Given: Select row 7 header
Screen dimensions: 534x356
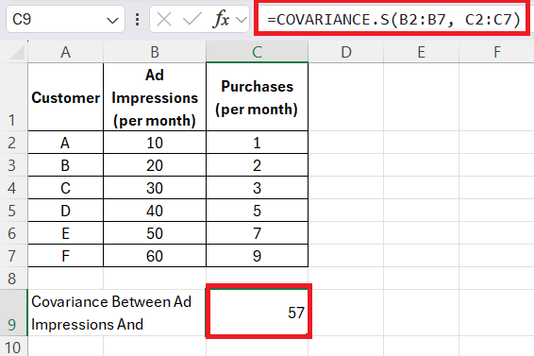Looking at the screenshot, I should [13, 256].
